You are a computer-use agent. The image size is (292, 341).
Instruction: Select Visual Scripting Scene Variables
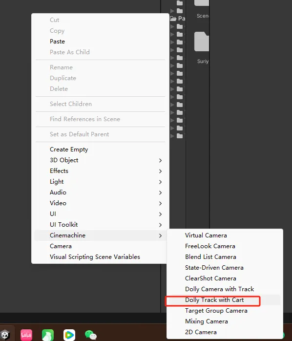point(100,257)
